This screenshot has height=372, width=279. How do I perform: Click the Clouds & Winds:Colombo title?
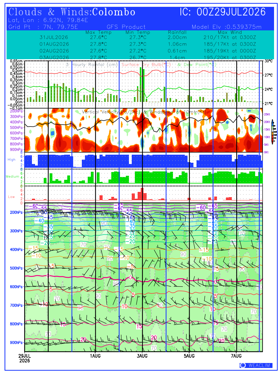tap(72, 12)
